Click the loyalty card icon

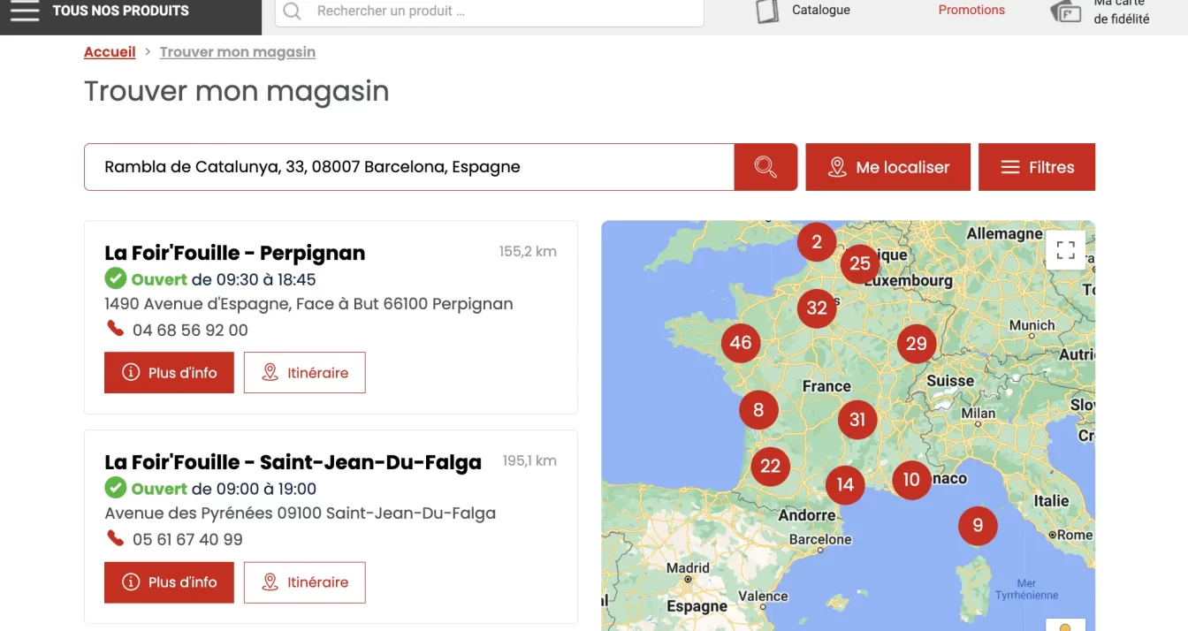click(1066, 11)
